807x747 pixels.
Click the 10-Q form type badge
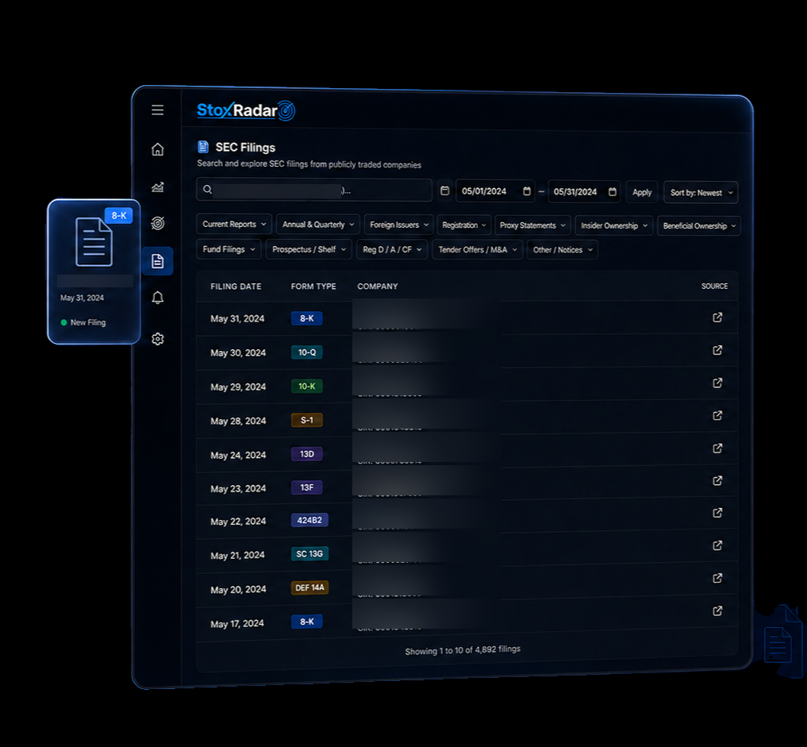(307, 352)
